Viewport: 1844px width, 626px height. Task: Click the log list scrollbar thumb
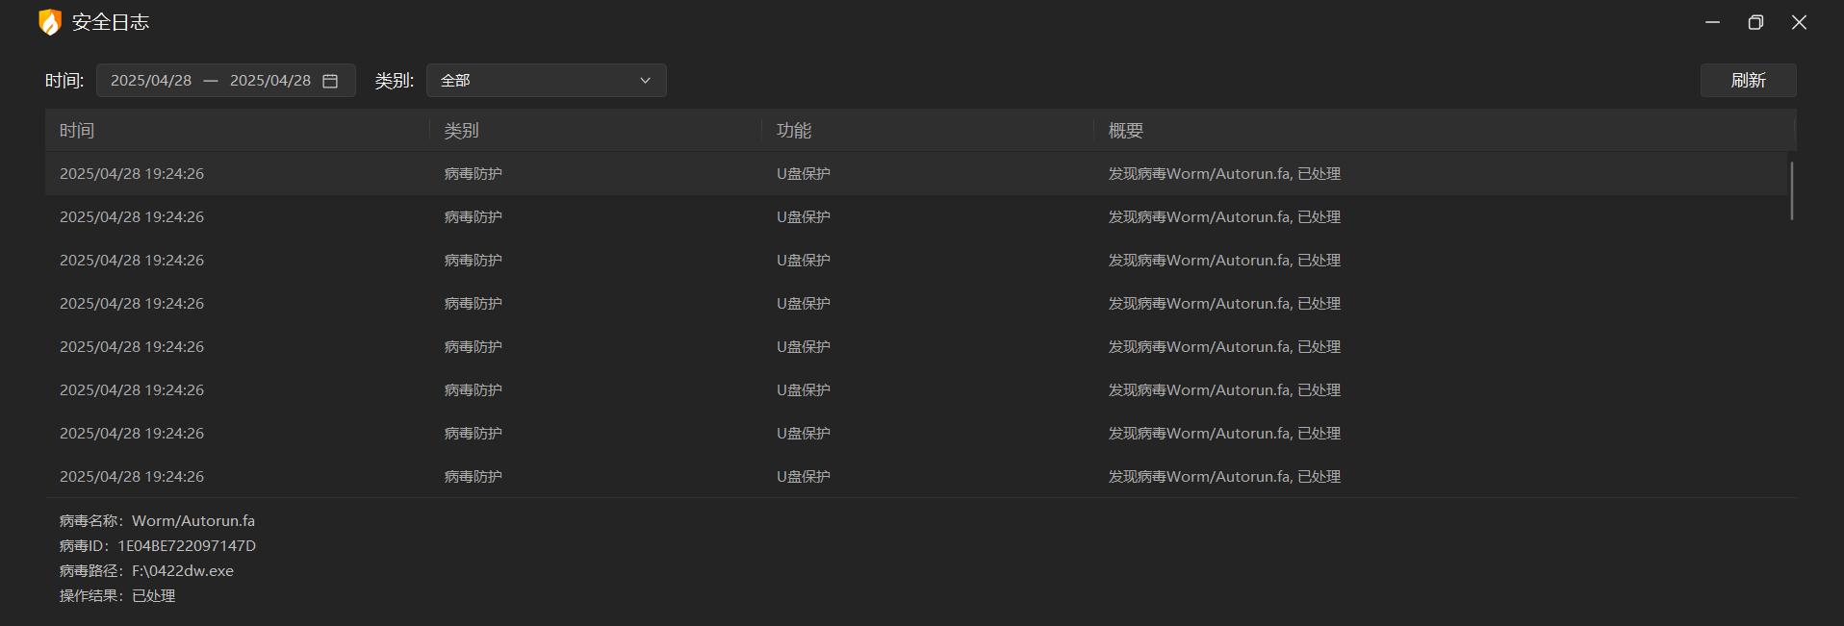(x=1791, y=191)
